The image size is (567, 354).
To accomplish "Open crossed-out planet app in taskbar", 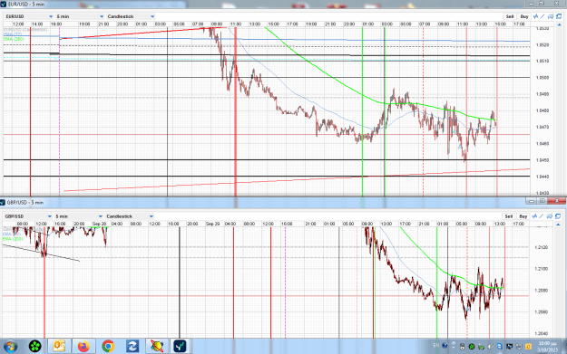I will tap(157, 347).
